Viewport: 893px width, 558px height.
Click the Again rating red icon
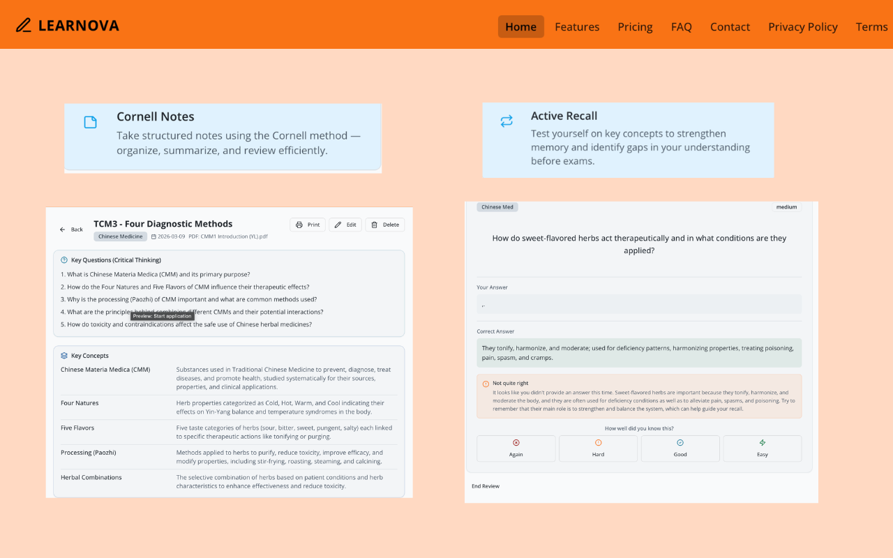(516, 443)
